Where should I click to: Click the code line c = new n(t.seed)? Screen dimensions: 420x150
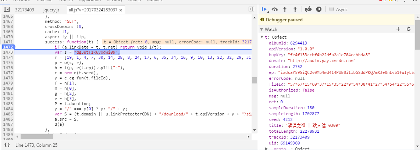coord(76,72)
